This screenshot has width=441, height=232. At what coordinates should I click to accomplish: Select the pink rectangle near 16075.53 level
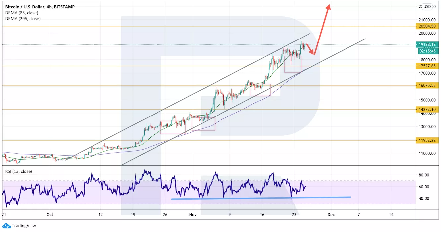[x=260, y=90]
